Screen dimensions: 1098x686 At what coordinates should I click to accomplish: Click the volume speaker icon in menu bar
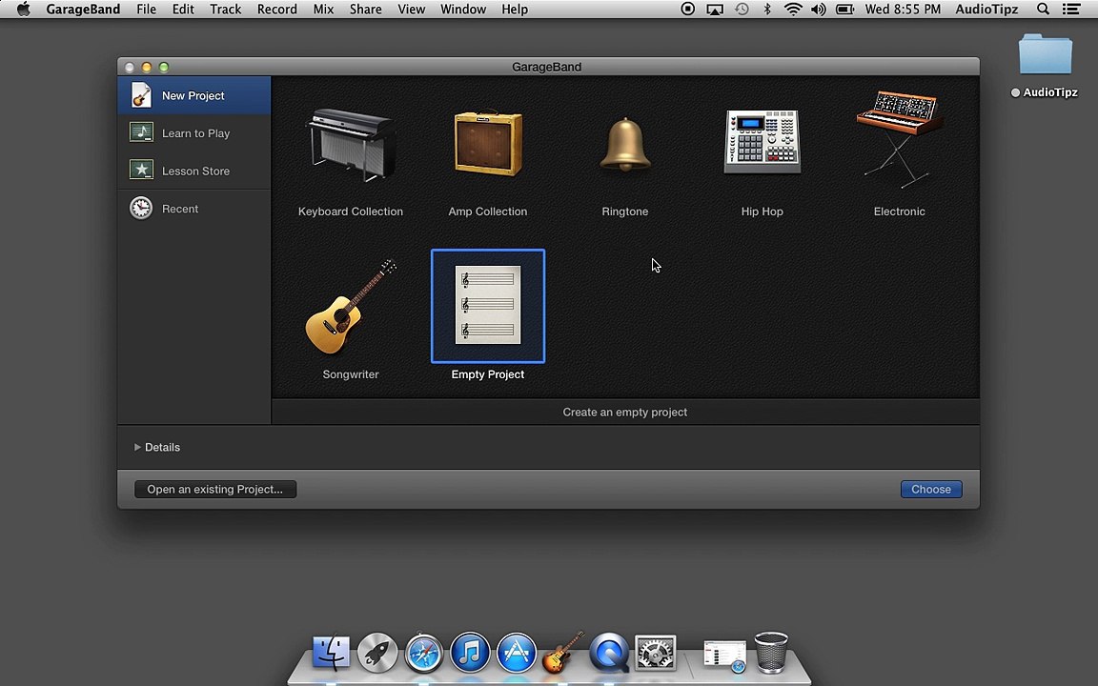coord(818,10)
